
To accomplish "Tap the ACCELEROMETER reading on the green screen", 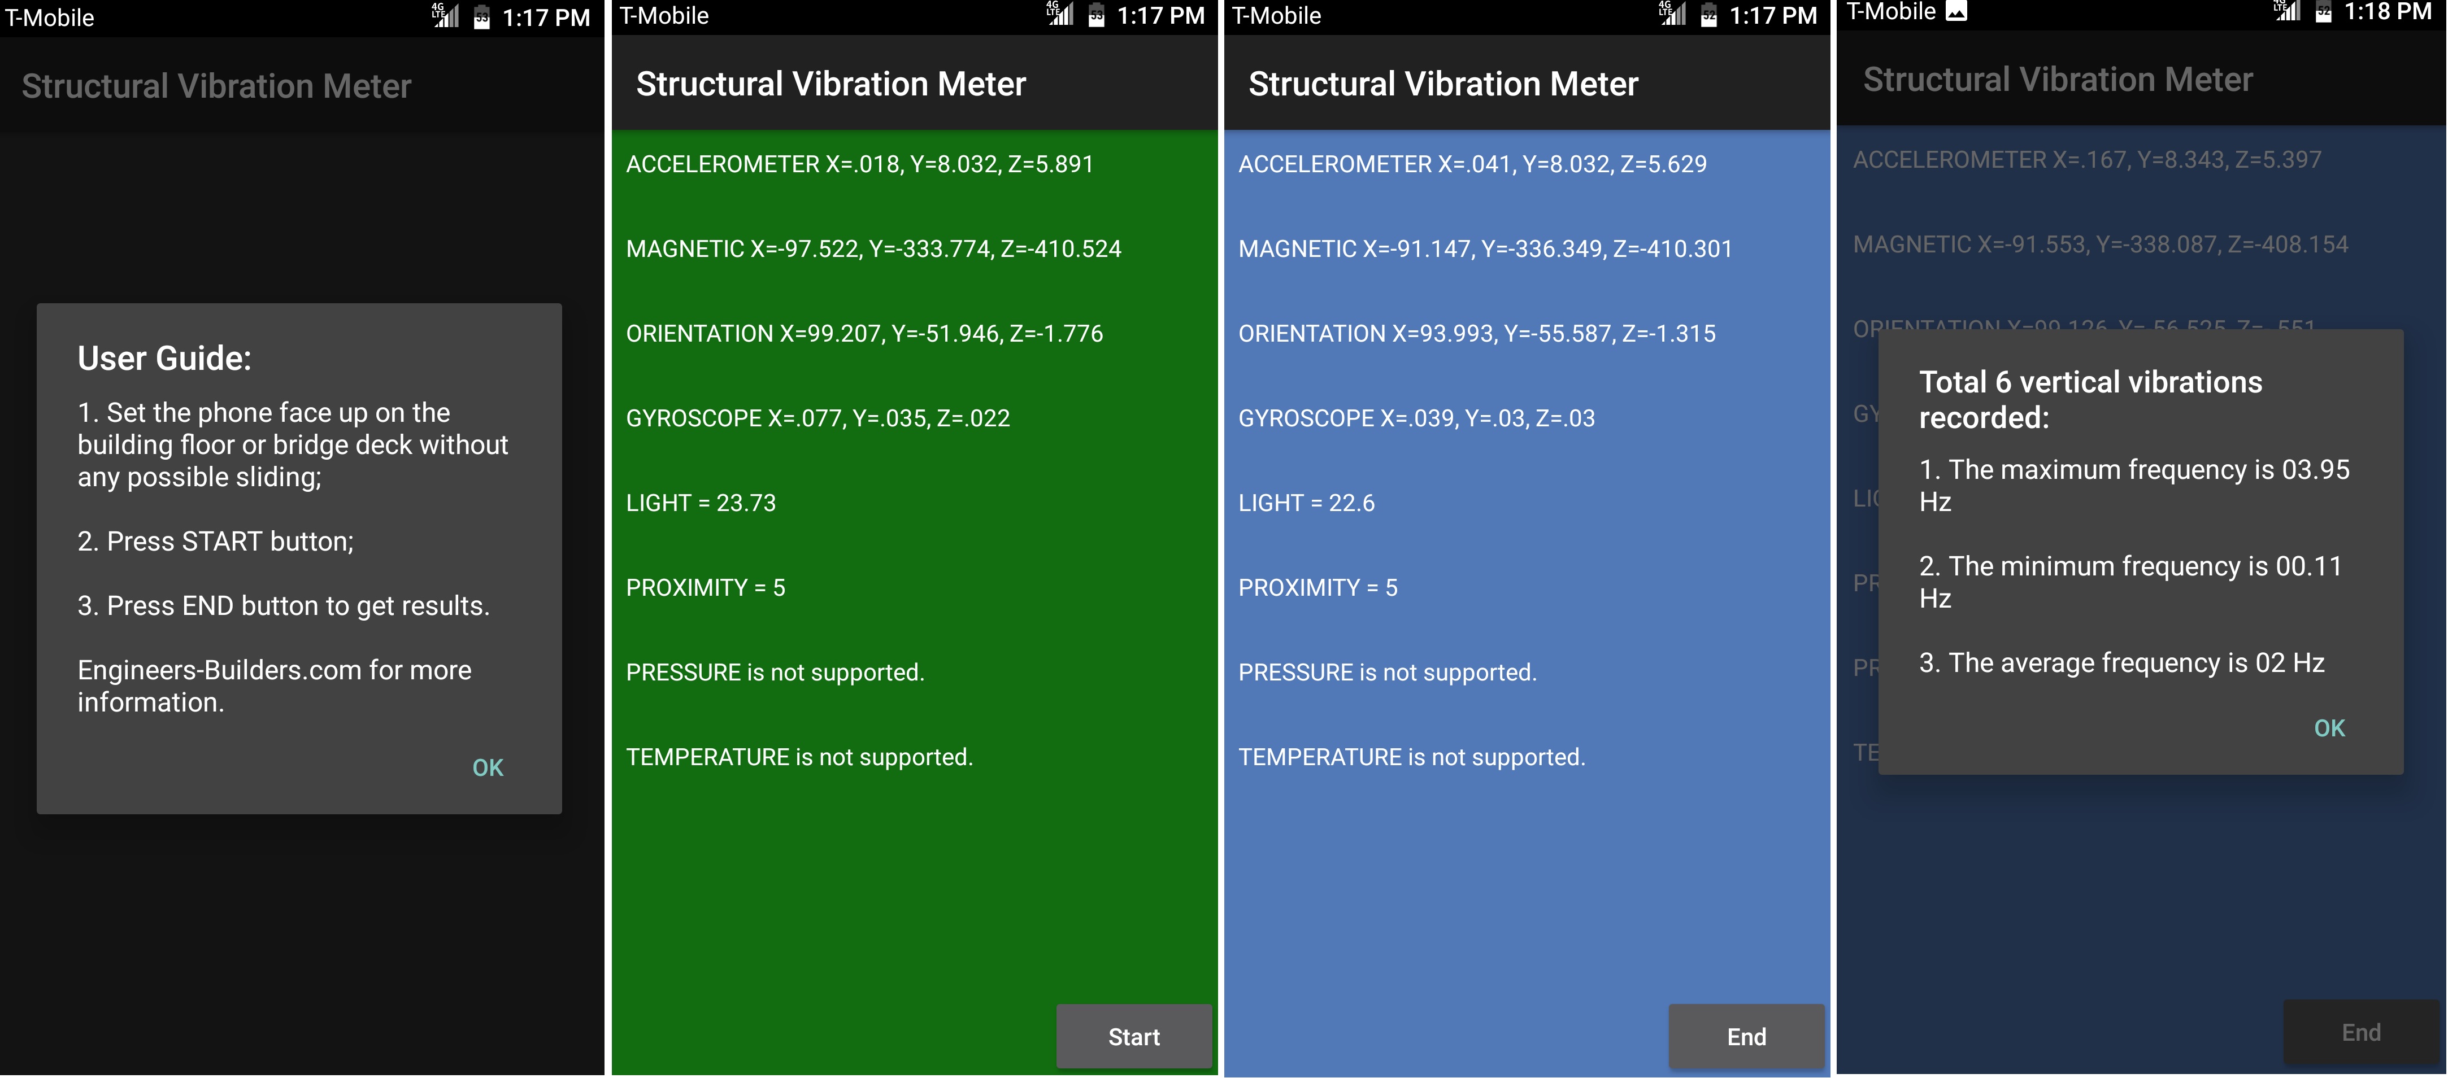I will [859, 164].
